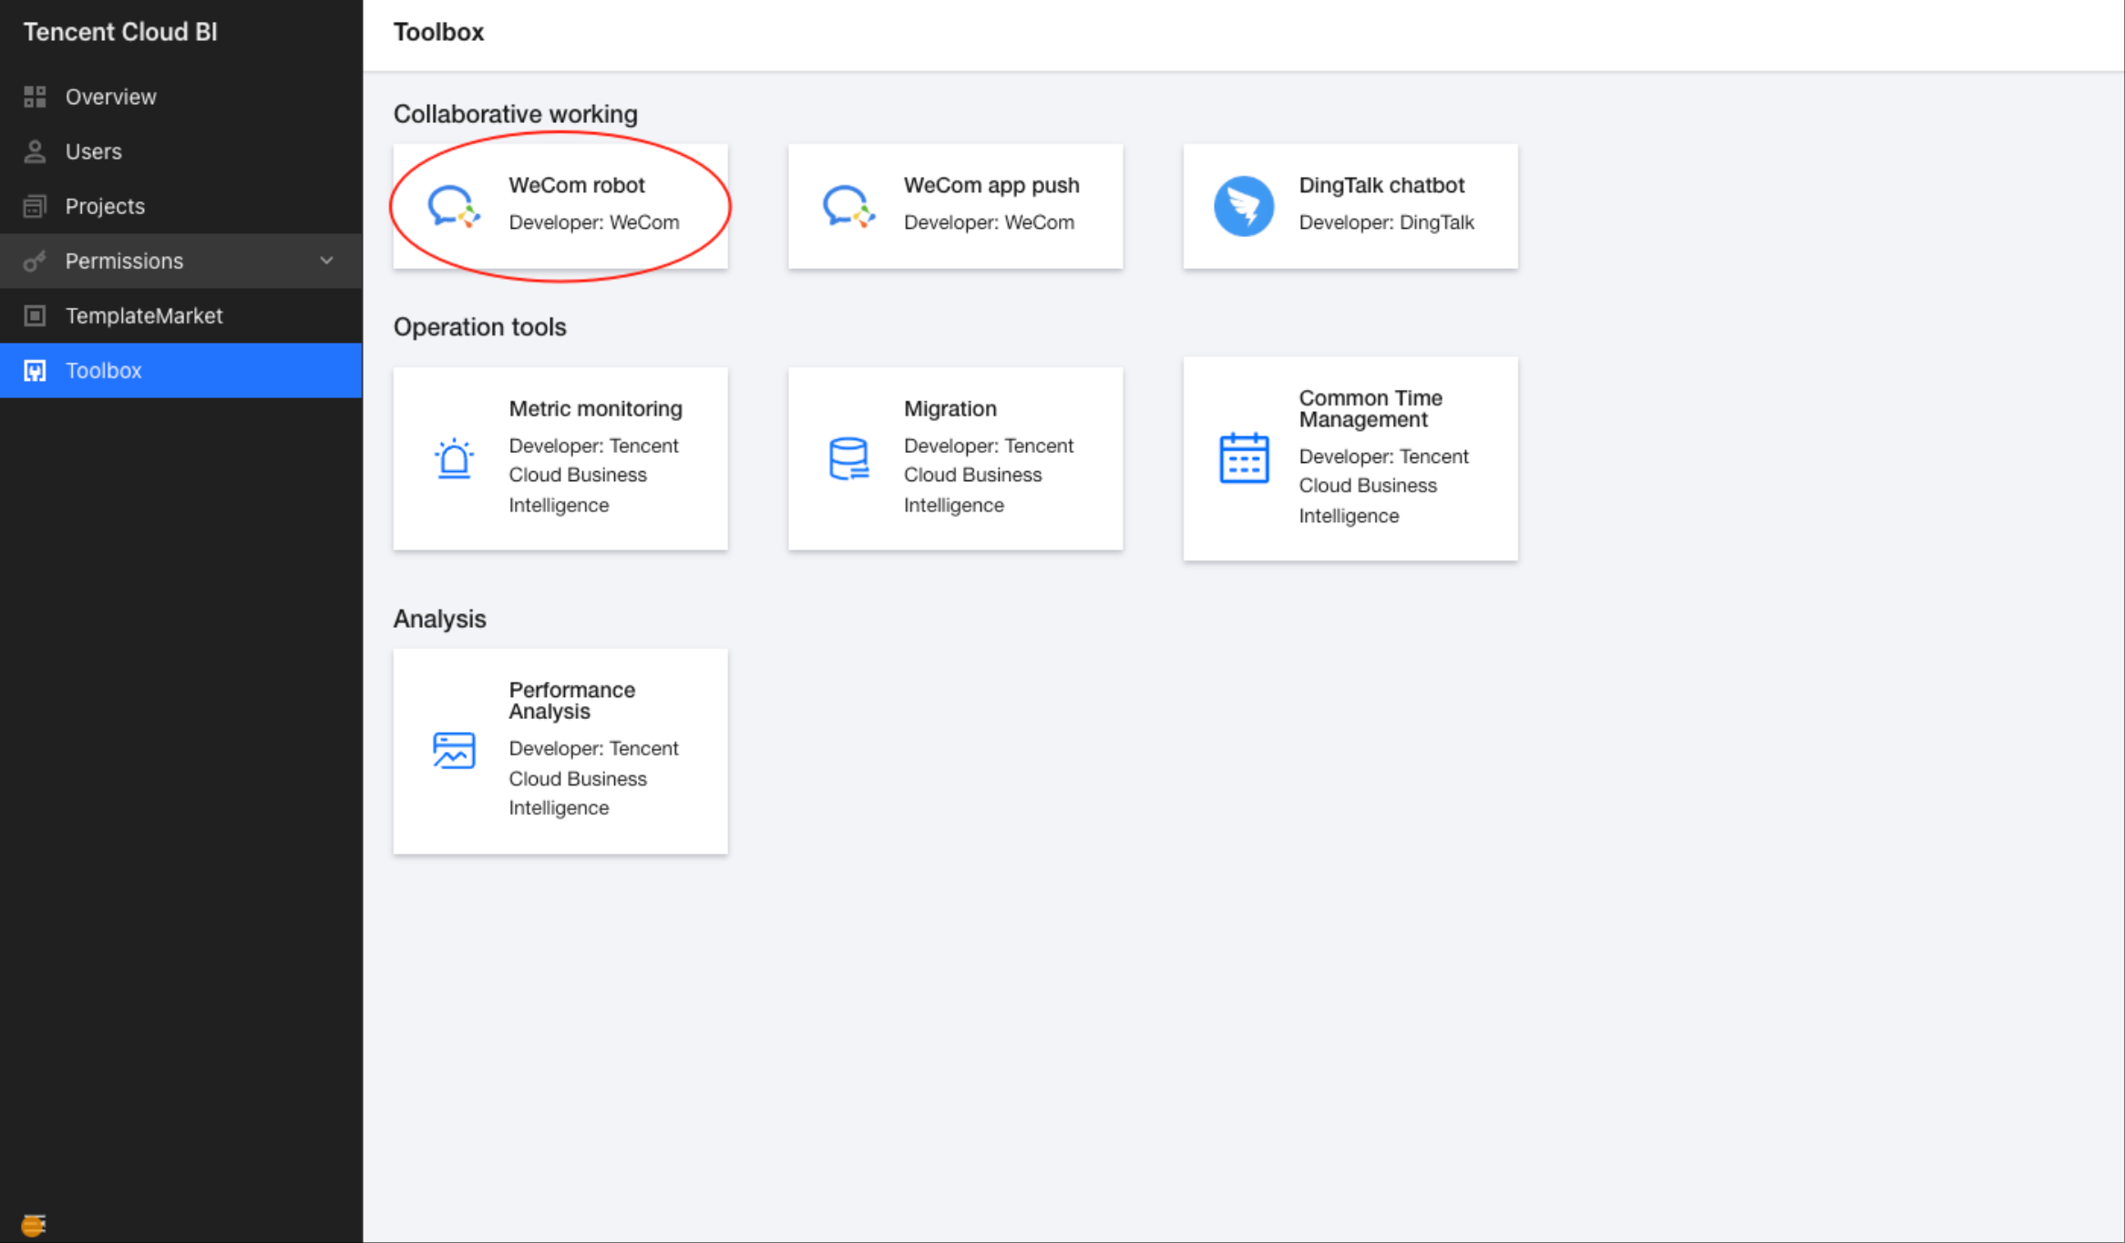Click the WeCom robot chat icon

click(453, 206)
